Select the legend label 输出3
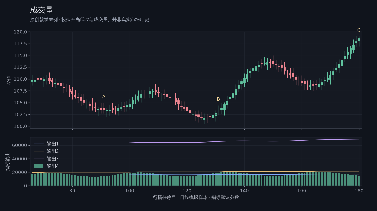The height and width of the screenshot is (211, 377). [53, 159]
